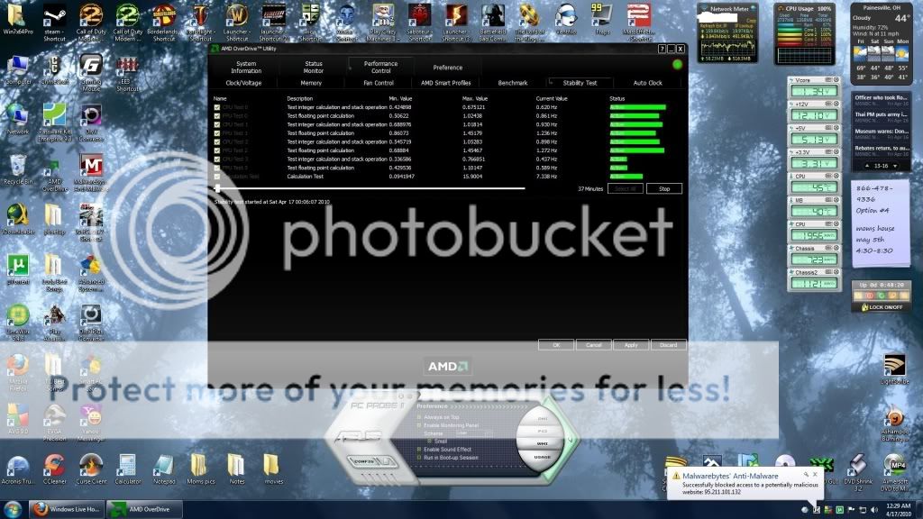Click Cancel in AMD OverDrive
923x519 pixels.
point(593,345)
